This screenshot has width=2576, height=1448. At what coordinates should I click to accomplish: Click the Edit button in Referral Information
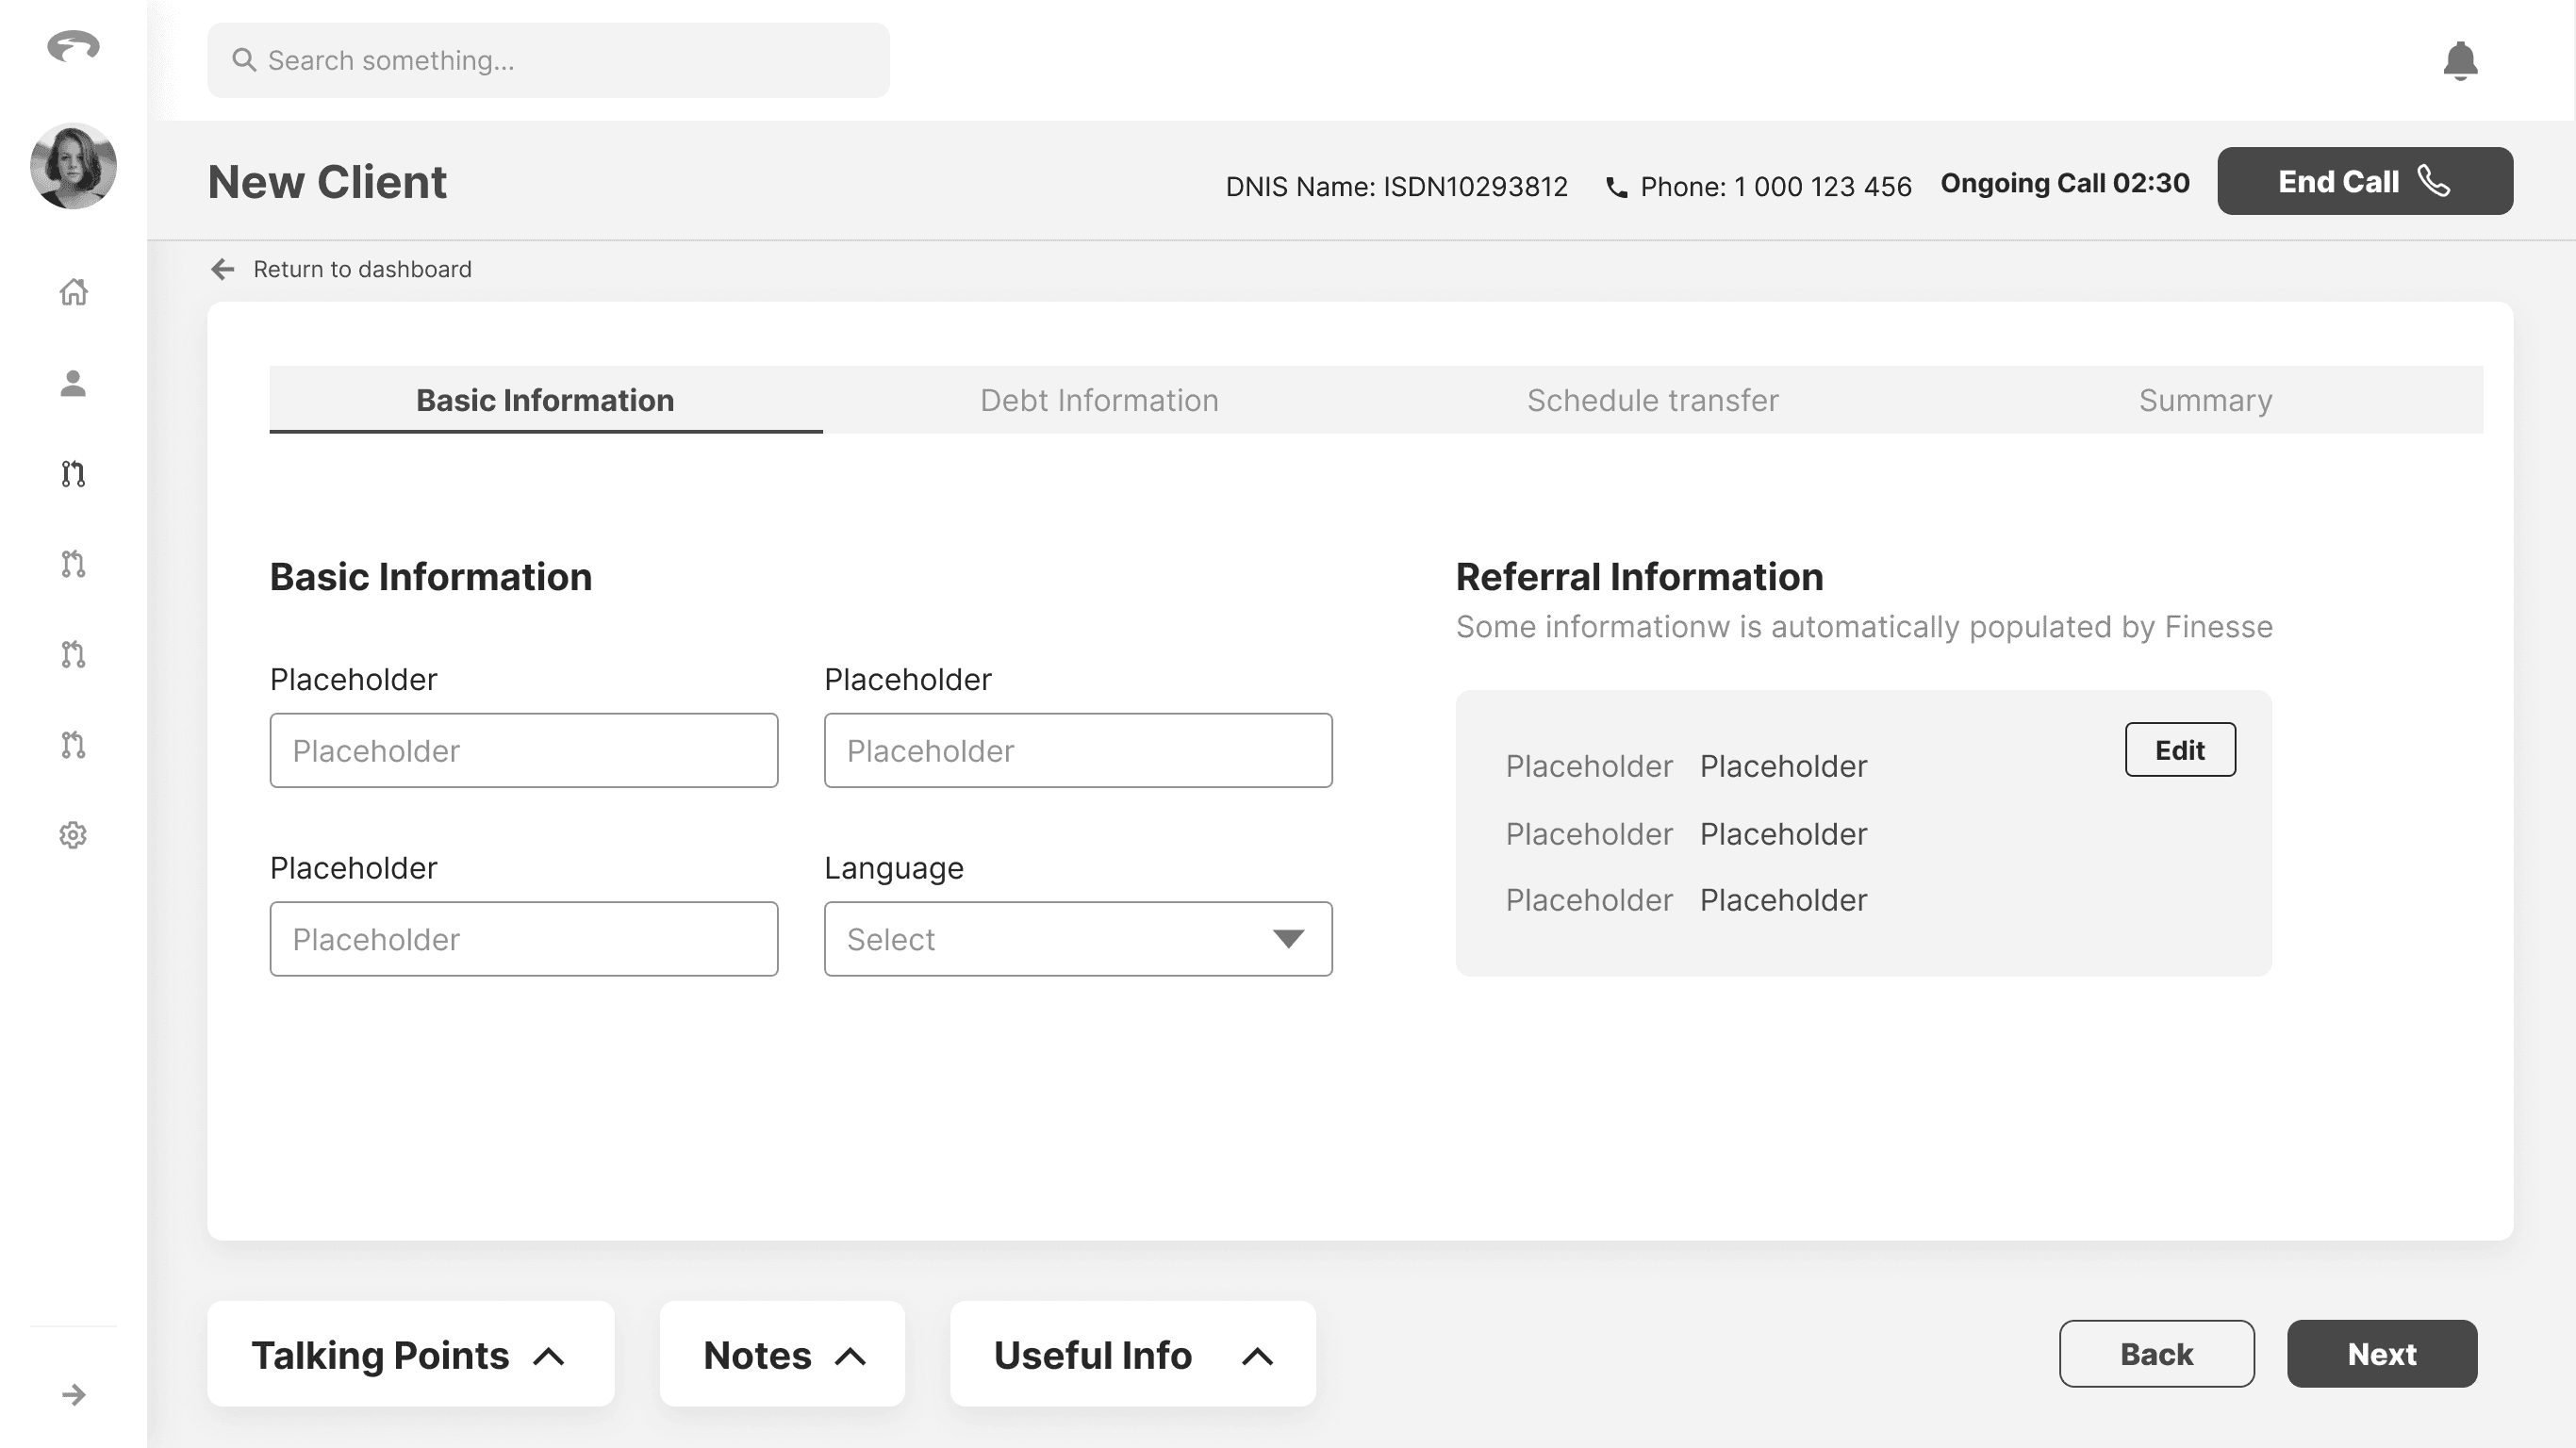tap(2179, 750)
